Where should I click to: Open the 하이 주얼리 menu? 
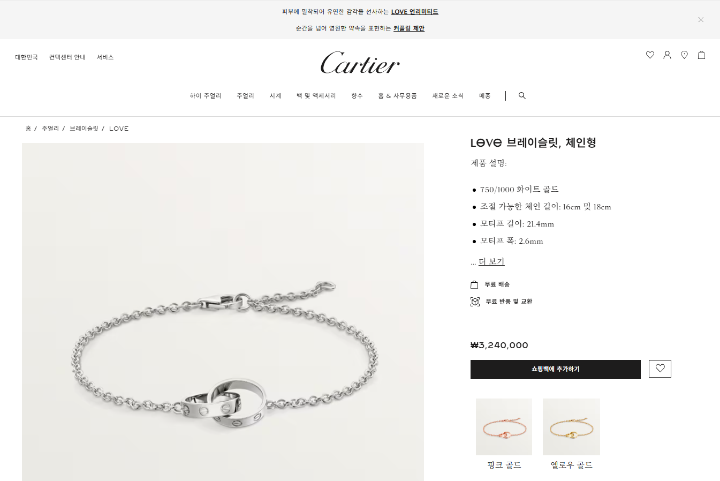pos(206,96)
